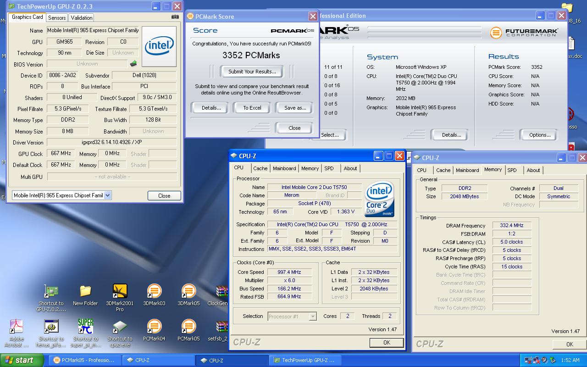587x367 pixels.
Task: Switch to second CPU-Z taskbar item
Action: (x=232, y=360)
